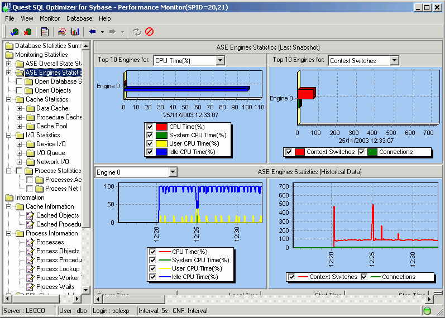
Task: Expand the Data Cache tree node
Action: click(20, 108)
